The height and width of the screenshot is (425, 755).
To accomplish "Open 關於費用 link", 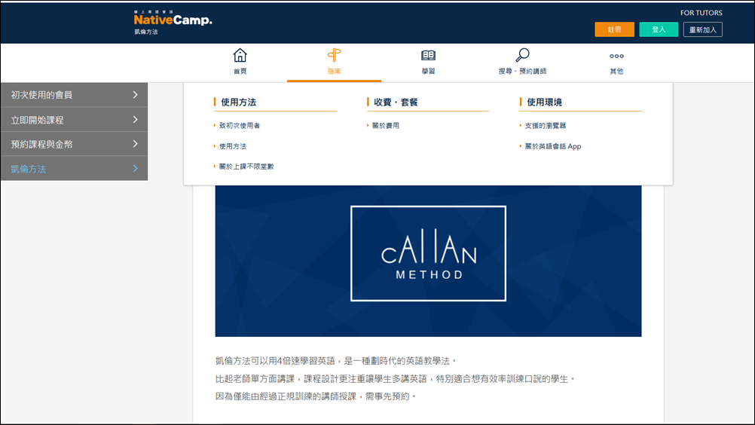I will pos(385,126).
